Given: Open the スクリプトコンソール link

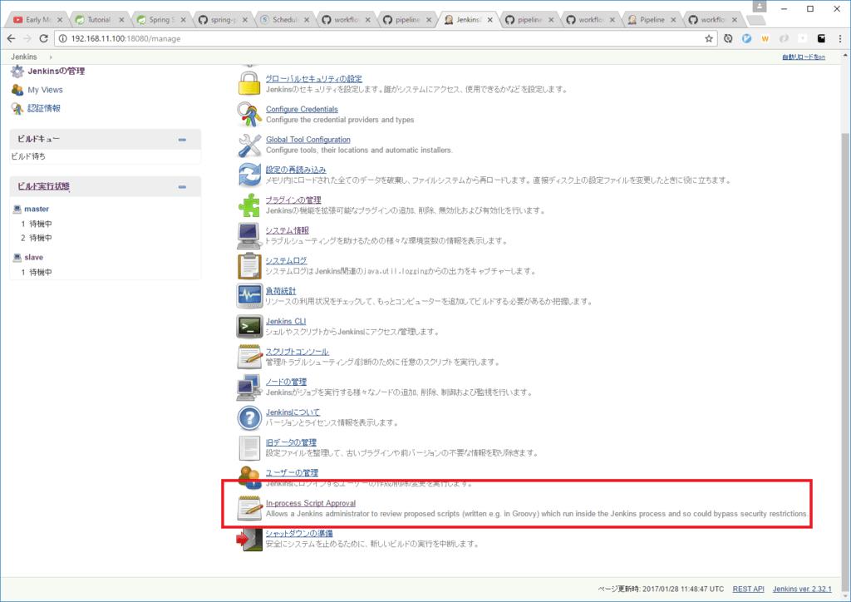Looking at the screenshot, I should (297, 352).
